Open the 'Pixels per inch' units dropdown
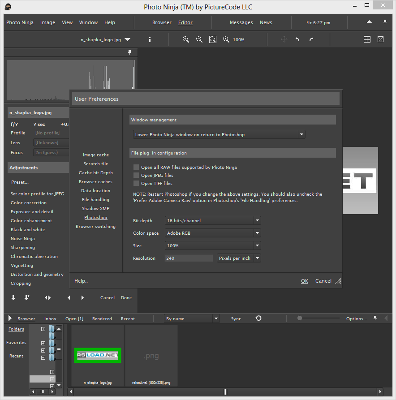This screenshot has width=396, height=400. click(x=239, y=258)
